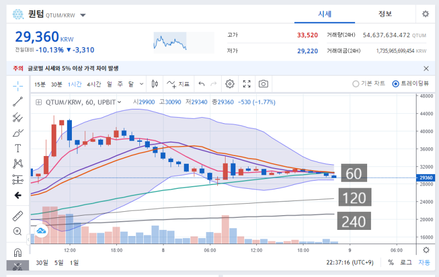Set date range to 5일
The width and height of the screenshot is (439, 277).
[59, 262]
